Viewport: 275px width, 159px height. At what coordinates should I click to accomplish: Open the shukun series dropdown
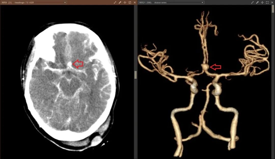(171, 3)
